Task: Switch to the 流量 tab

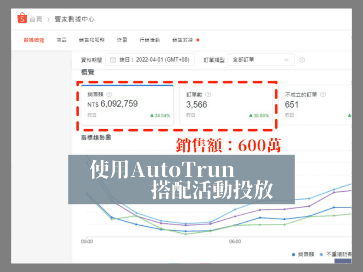Action: 122,40
